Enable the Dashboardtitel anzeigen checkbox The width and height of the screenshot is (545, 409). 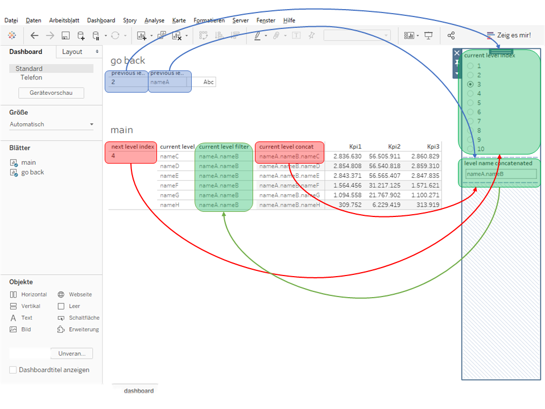coord(12,370)
